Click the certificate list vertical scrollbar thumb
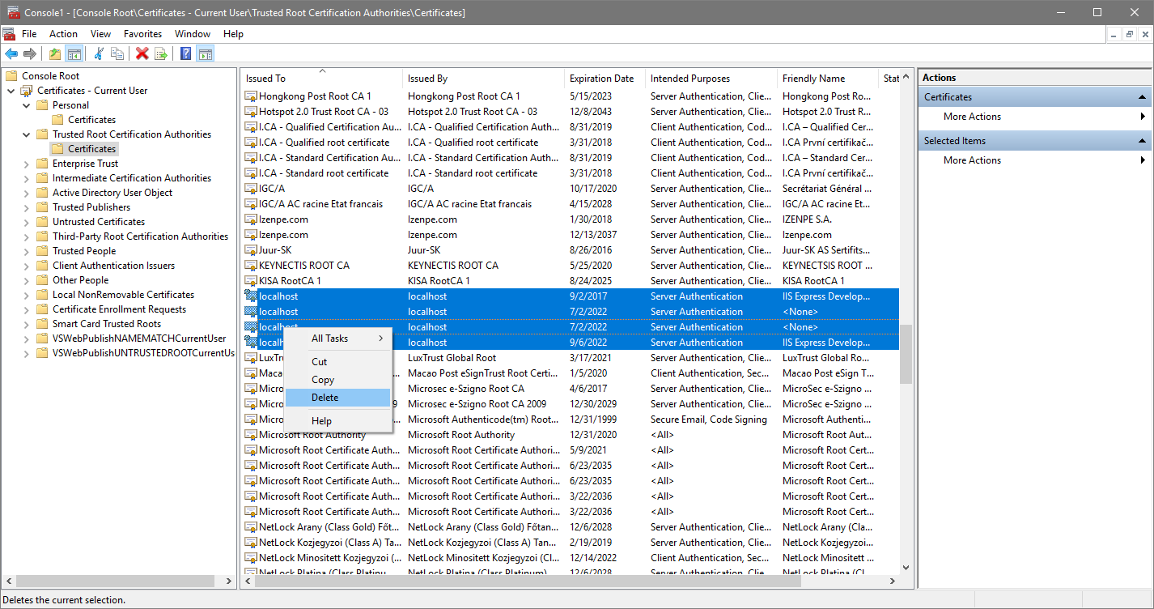The height and width of the screenshot is (609, 1154). point(906,354)
